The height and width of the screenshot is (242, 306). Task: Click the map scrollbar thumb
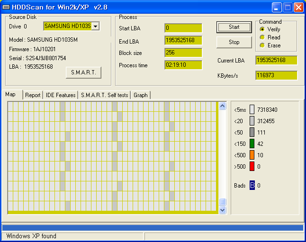click(222, 202)
